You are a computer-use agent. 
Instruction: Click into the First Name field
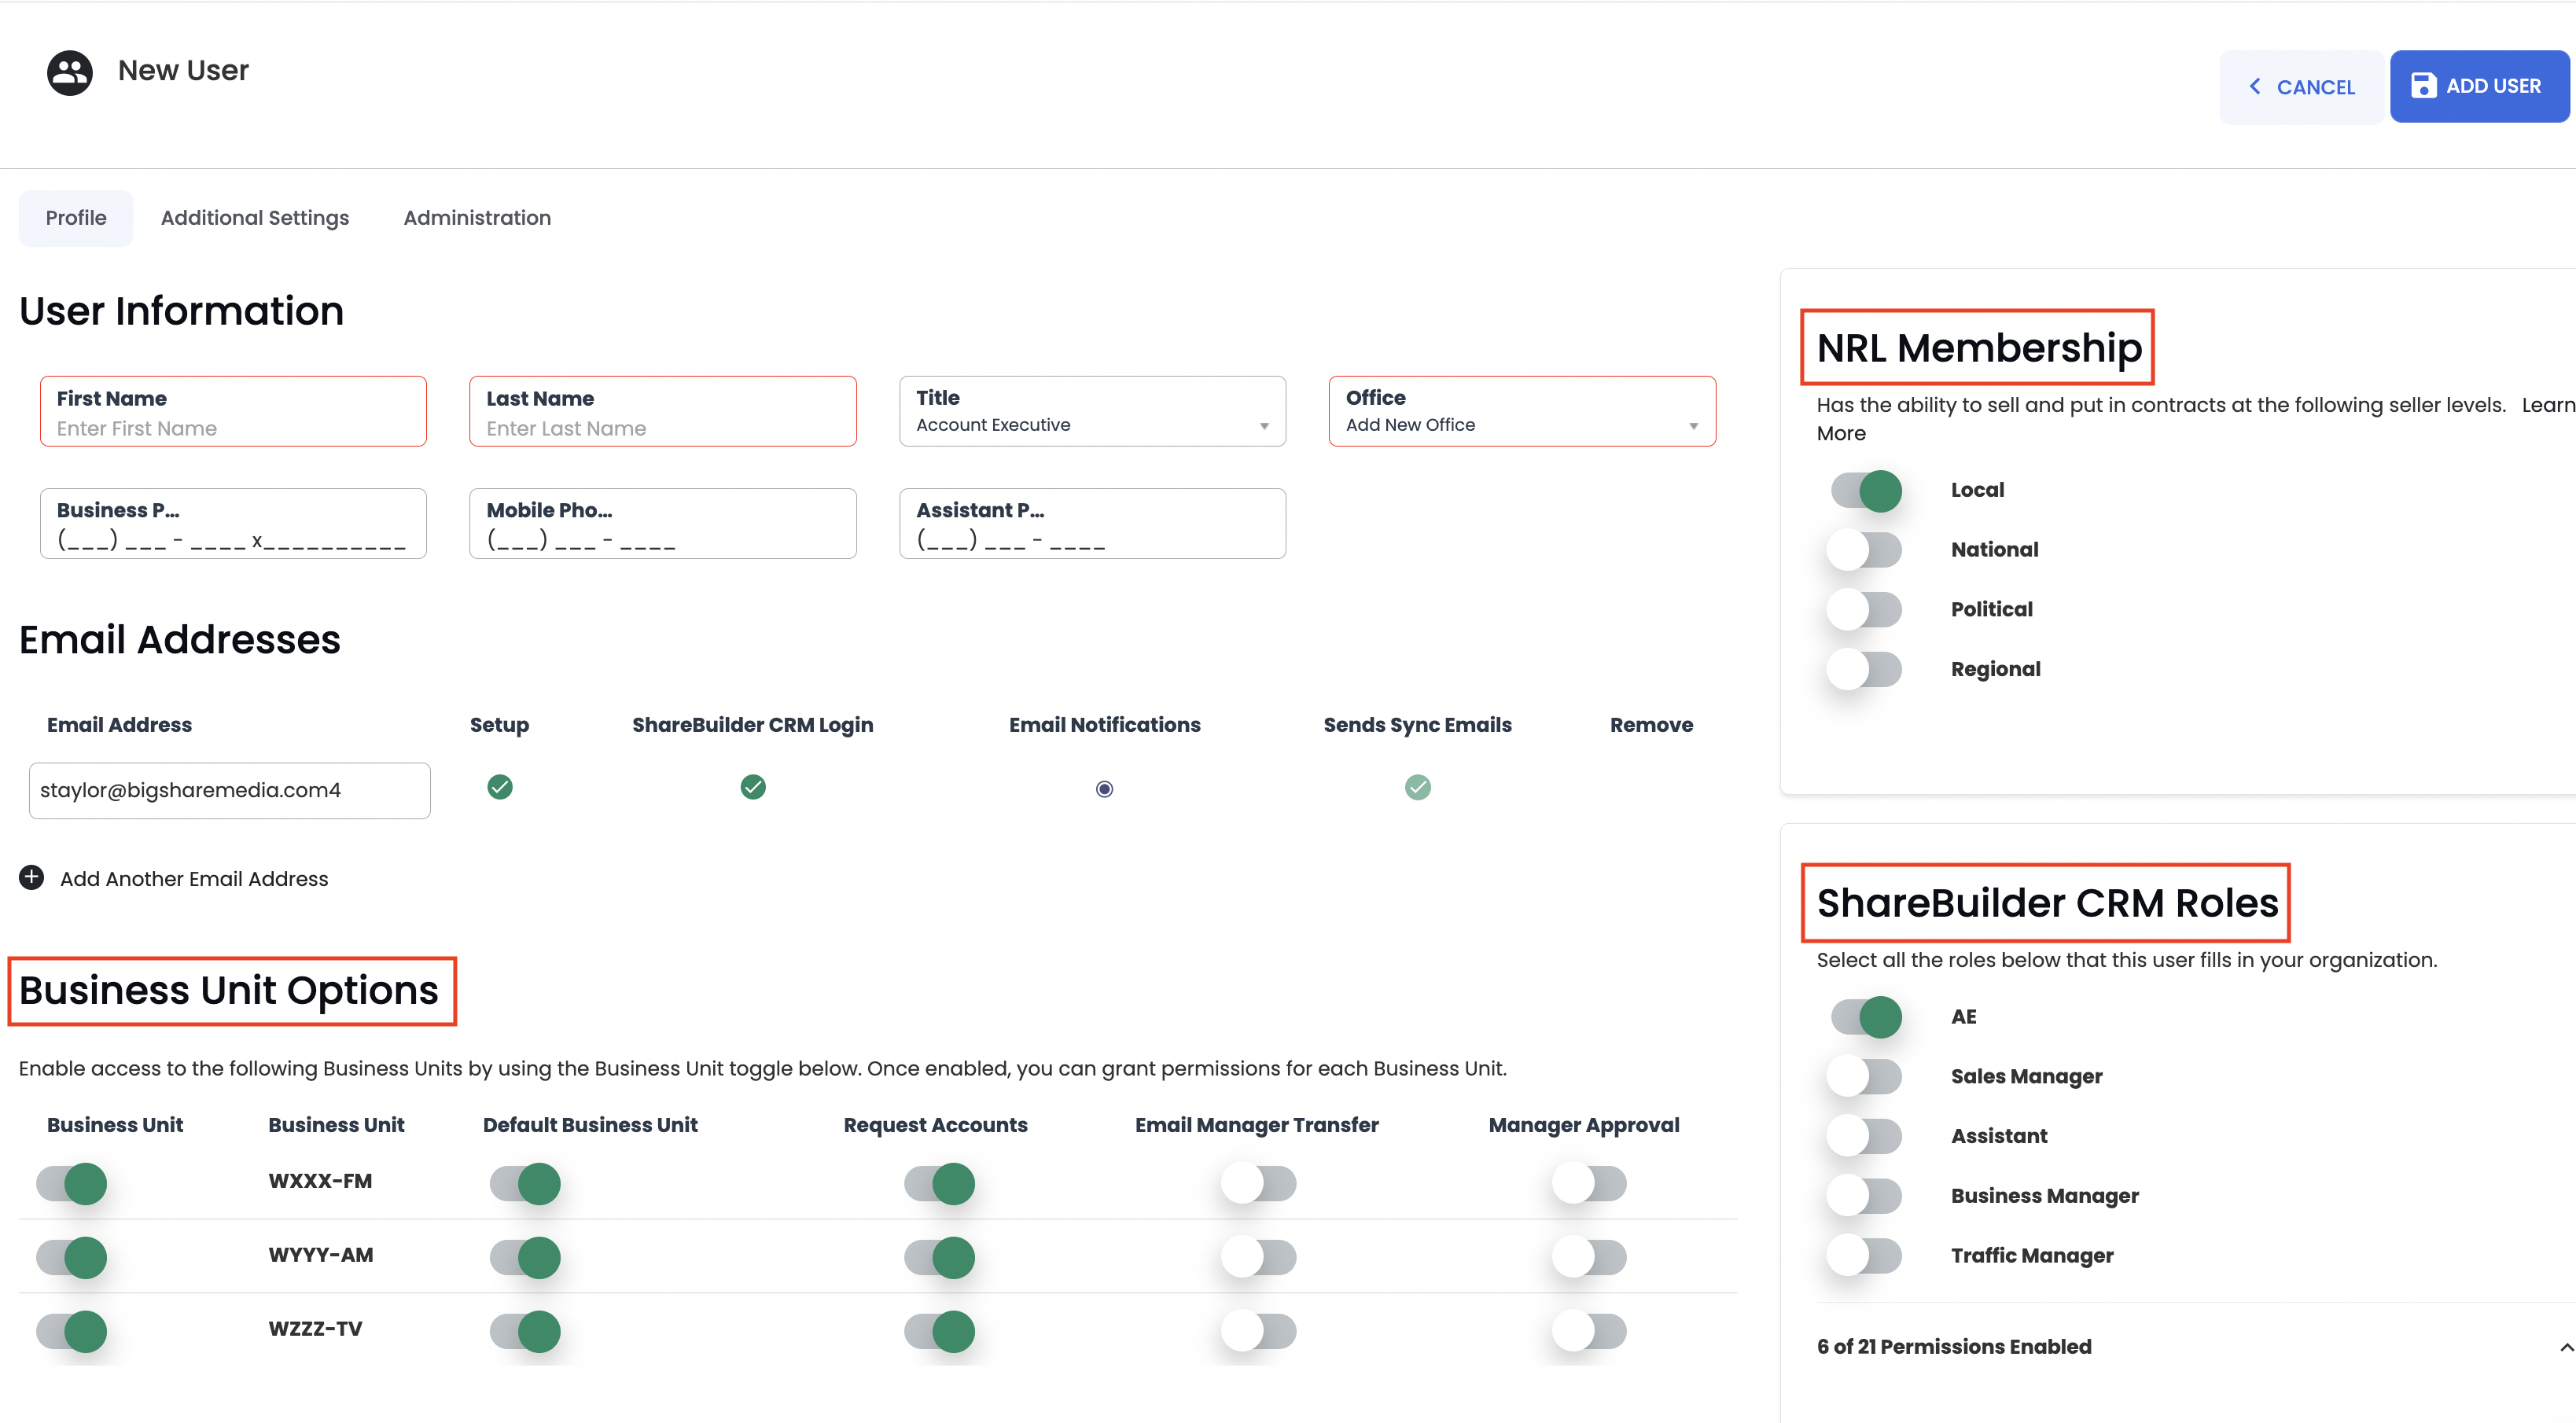click(x=233, y=412)
